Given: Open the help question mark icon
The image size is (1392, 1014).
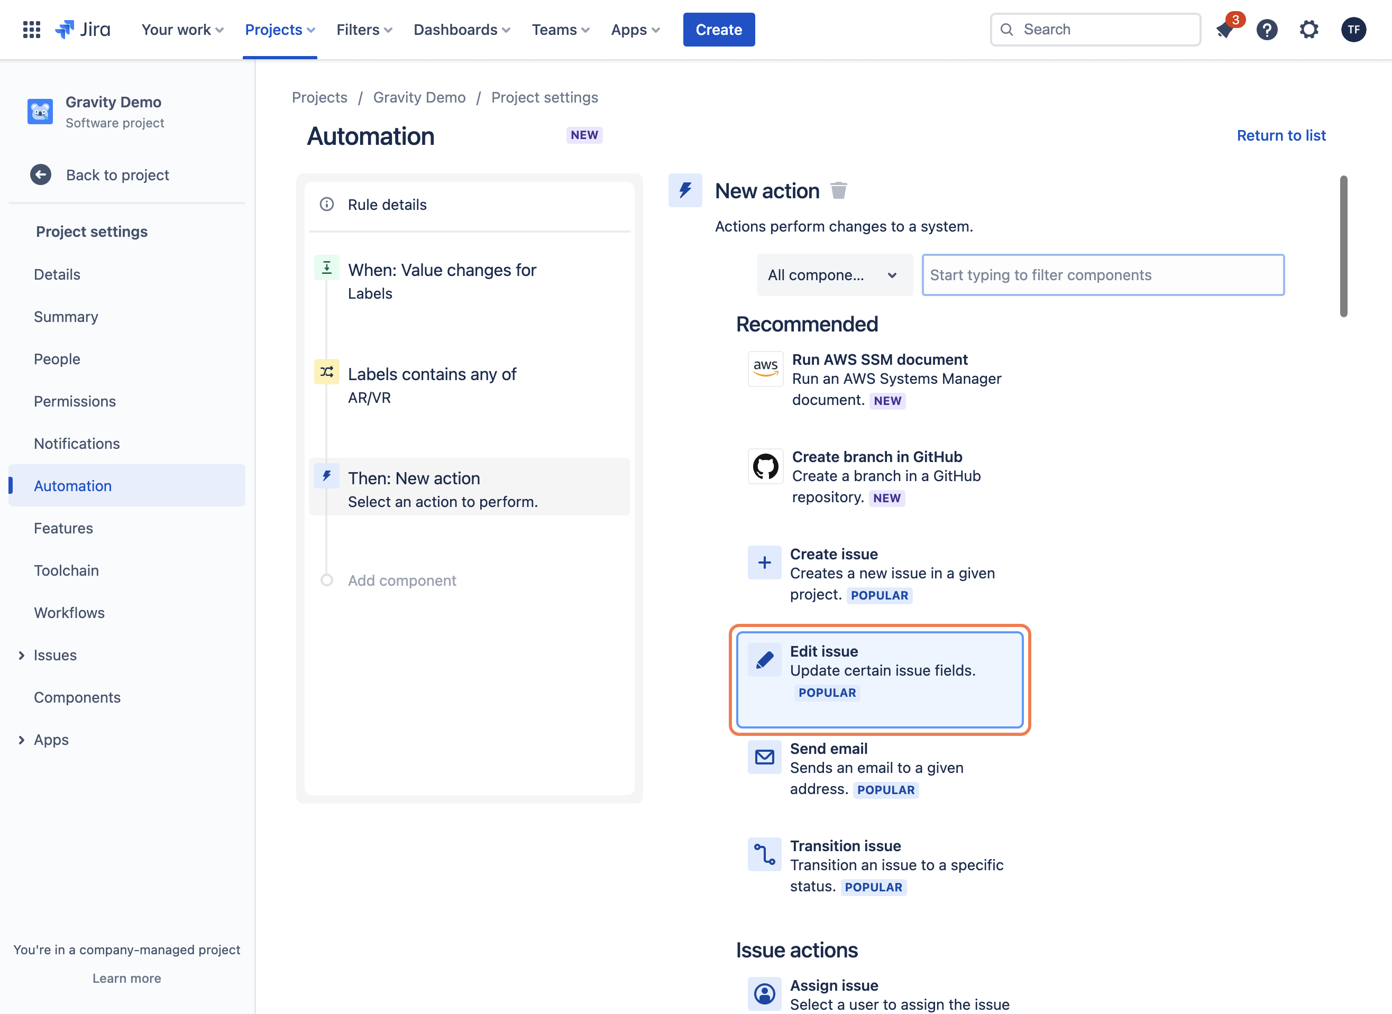Looking at the screenshot, I should (x=1267, y=30).
